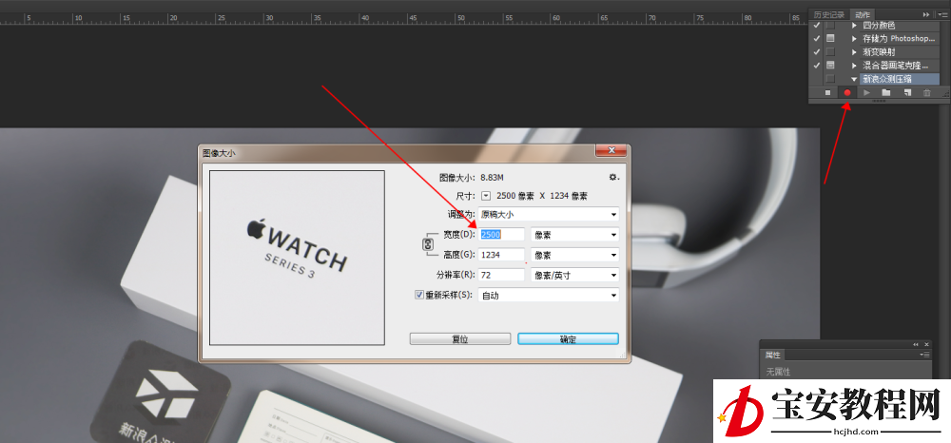Create new action set folder icon
The image size is (951, 443).
pos(886,93)
